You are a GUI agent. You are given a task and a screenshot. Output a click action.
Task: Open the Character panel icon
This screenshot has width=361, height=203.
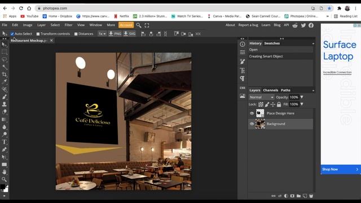243,70
